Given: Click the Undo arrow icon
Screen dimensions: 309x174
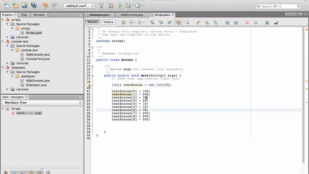Looking at the screenshot, I should 45,5.
